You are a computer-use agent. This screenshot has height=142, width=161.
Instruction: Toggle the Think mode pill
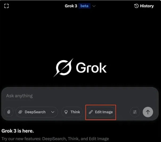pos(72,112)
